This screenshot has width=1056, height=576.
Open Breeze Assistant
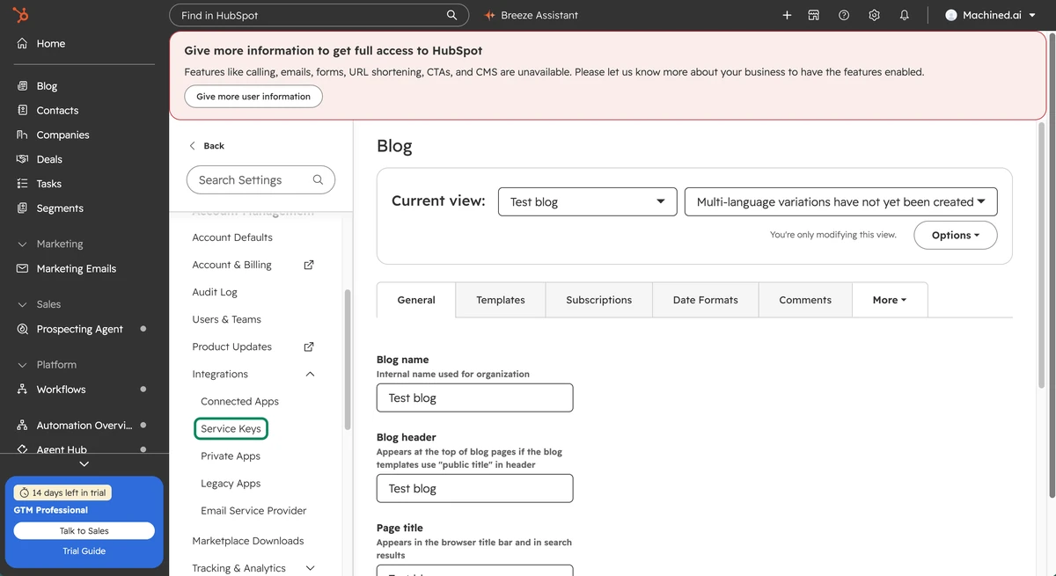(x=532, y=15)
